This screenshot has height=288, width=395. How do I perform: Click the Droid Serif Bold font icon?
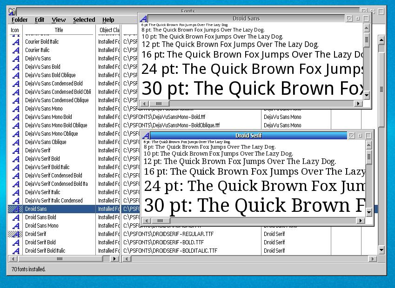pyautogui.click(x=16, y=242)
